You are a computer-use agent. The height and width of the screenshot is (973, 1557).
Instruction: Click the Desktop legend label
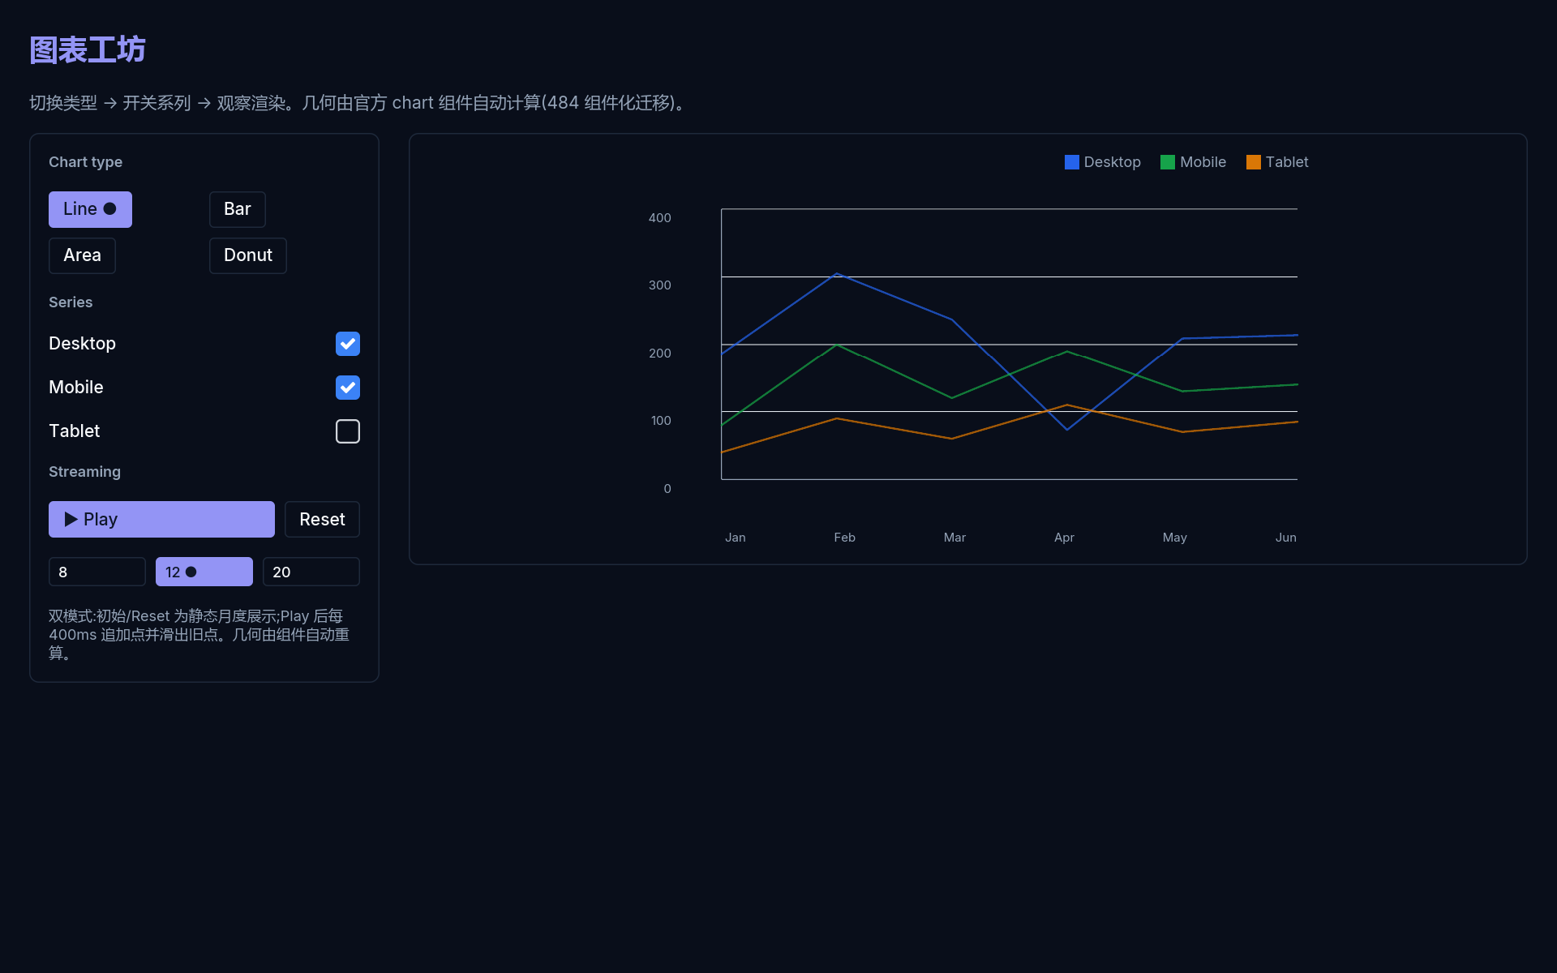pos(1113,162)
